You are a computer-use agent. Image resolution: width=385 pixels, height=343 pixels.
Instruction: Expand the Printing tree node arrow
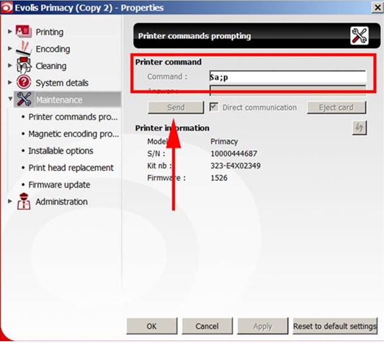[10, 32]
